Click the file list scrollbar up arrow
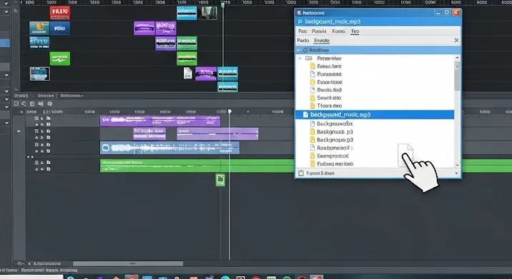The height and width of the screenshot is (279, 512). (457, 58)
